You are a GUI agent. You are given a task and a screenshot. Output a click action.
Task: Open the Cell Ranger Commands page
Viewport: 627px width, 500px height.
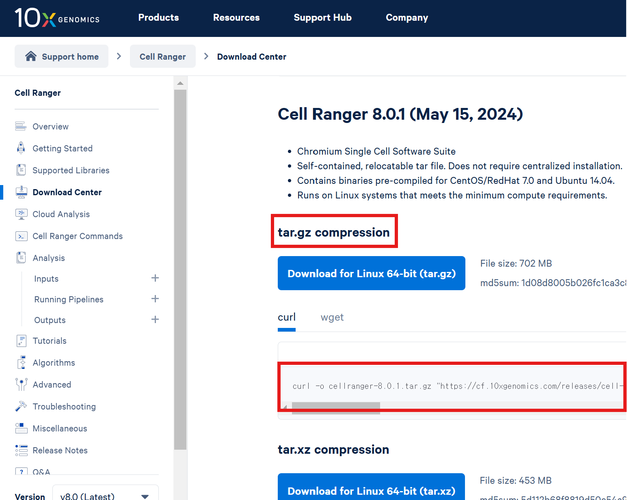point(78,236)
